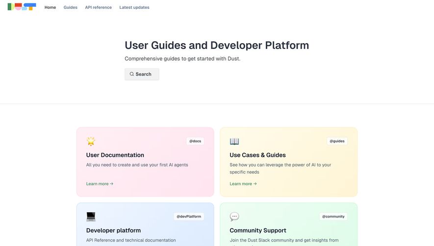The image size is (434, 246).
Task: Open the Home nav item
Action: click(x=50, y=7)
